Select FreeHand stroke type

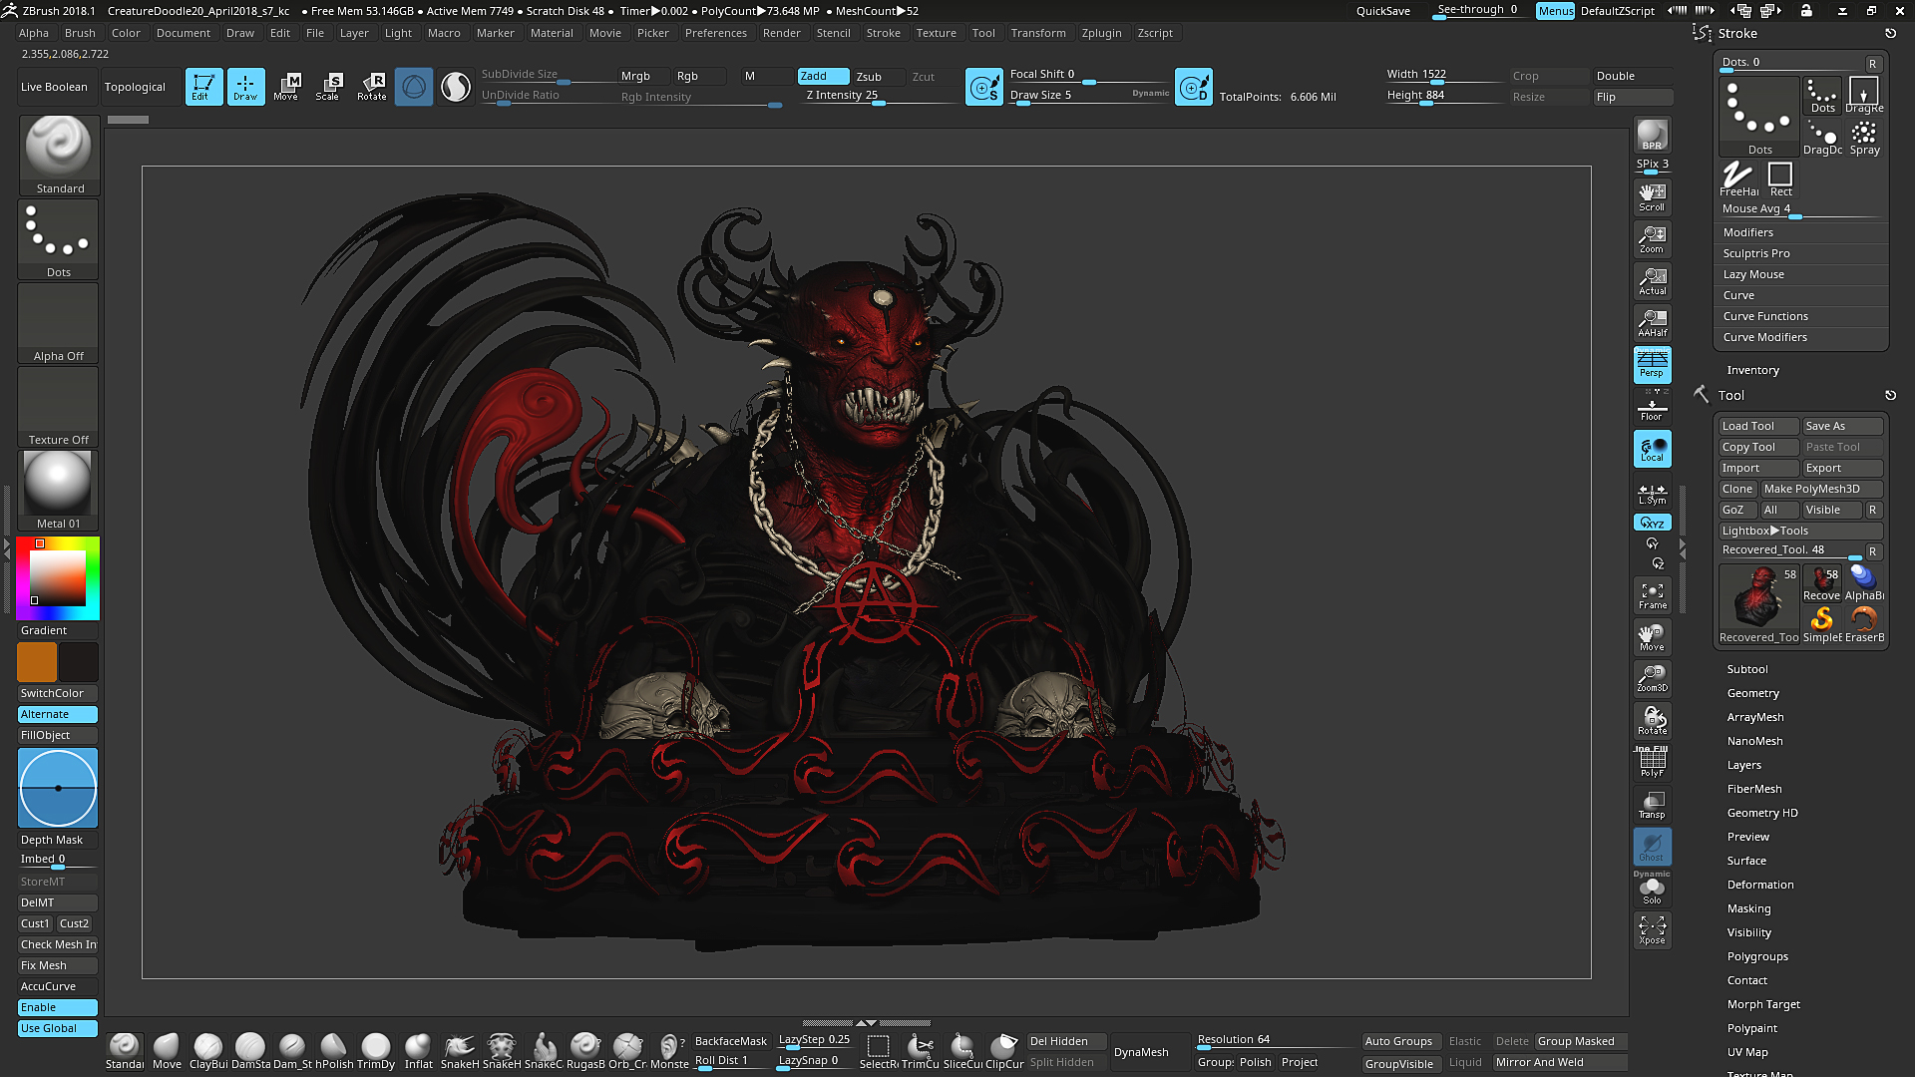click(1738, 179)
